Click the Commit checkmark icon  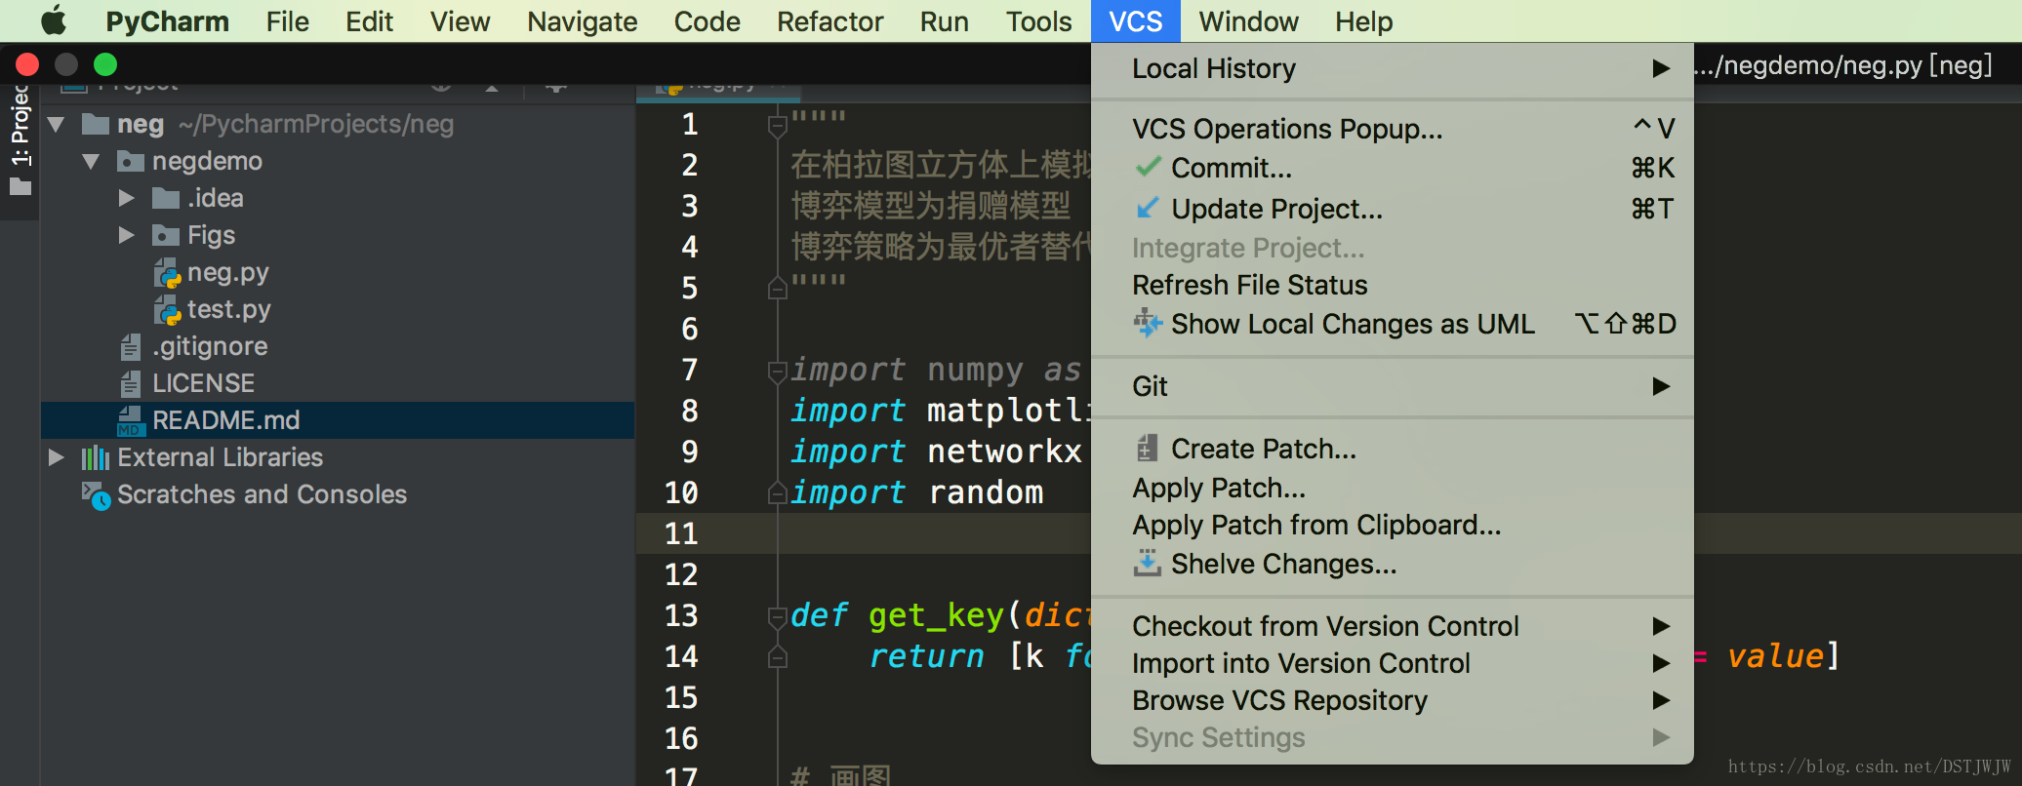coord(1149,168)
